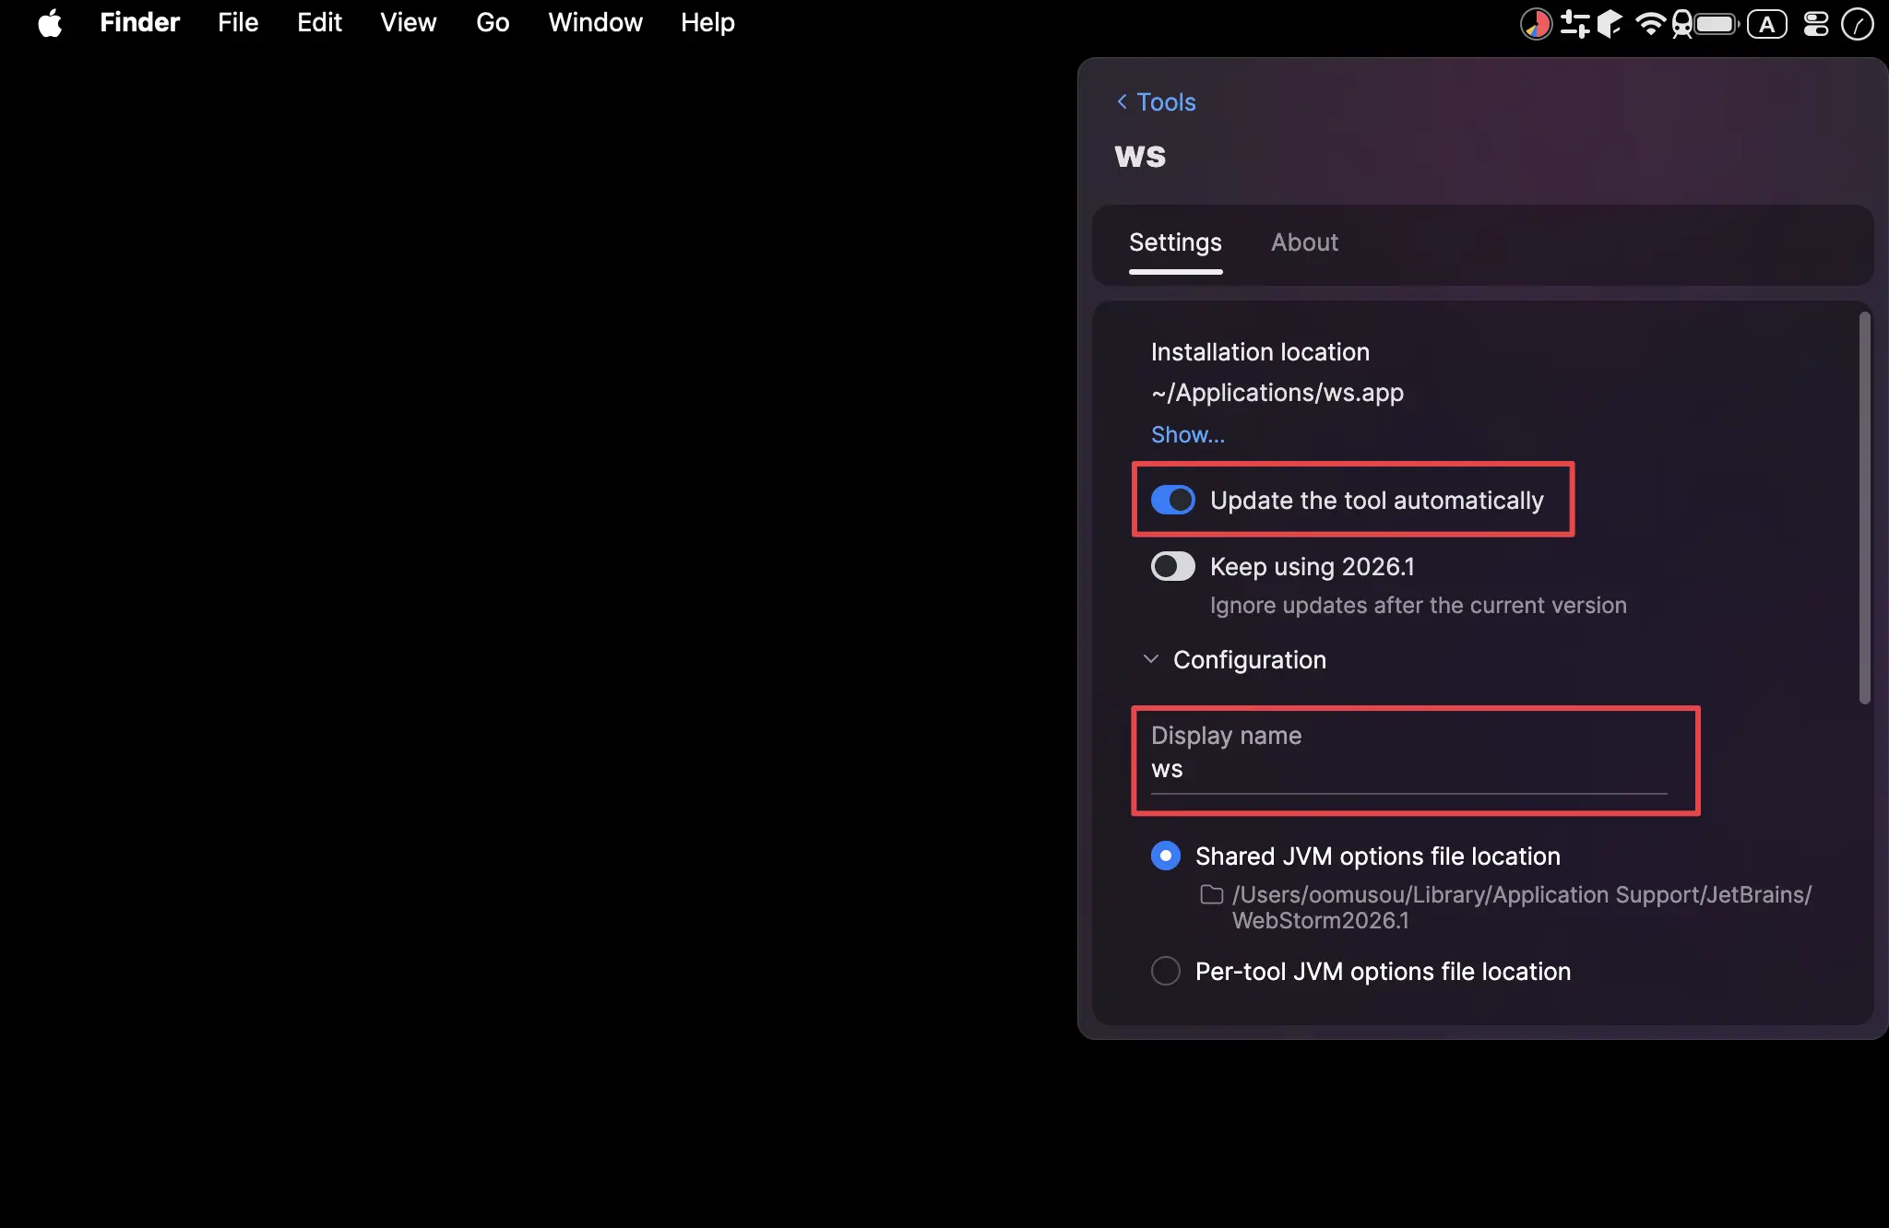Open Control Center
This screenshot has width=1889, height=1228.
[x=1816, y=24]
